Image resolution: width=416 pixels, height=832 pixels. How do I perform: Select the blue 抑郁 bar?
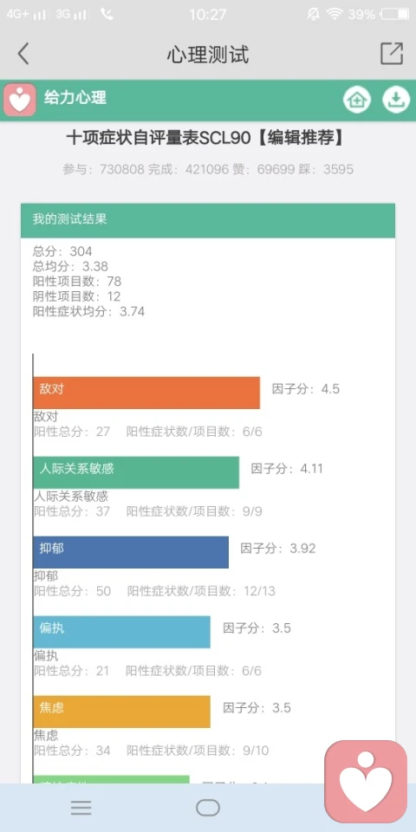(131, 552)
